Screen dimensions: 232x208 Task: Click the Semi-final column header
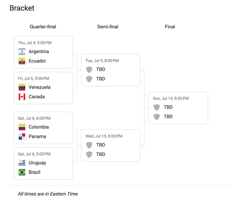tap(108, 27)
